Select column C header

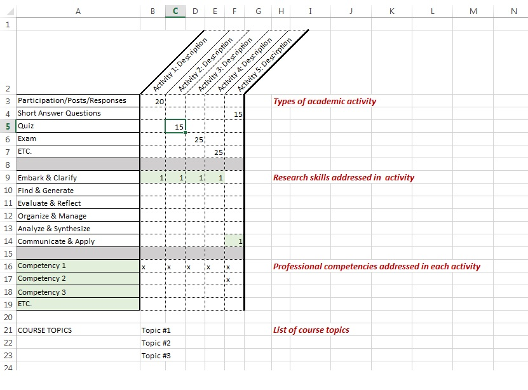[x=175, y=11]
